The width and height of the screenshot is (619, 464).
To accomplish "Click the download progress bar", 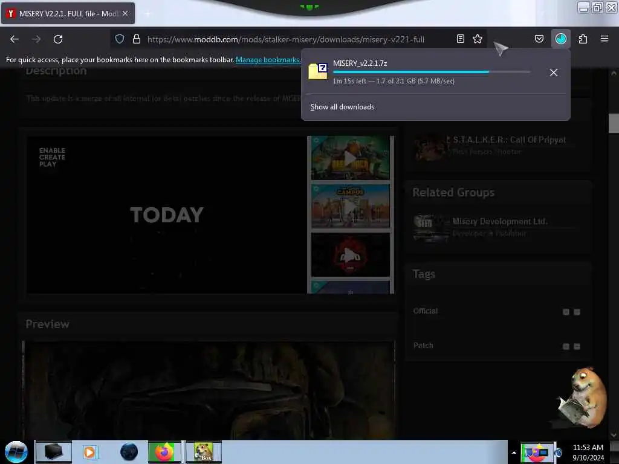I will (x=432, y=72).
